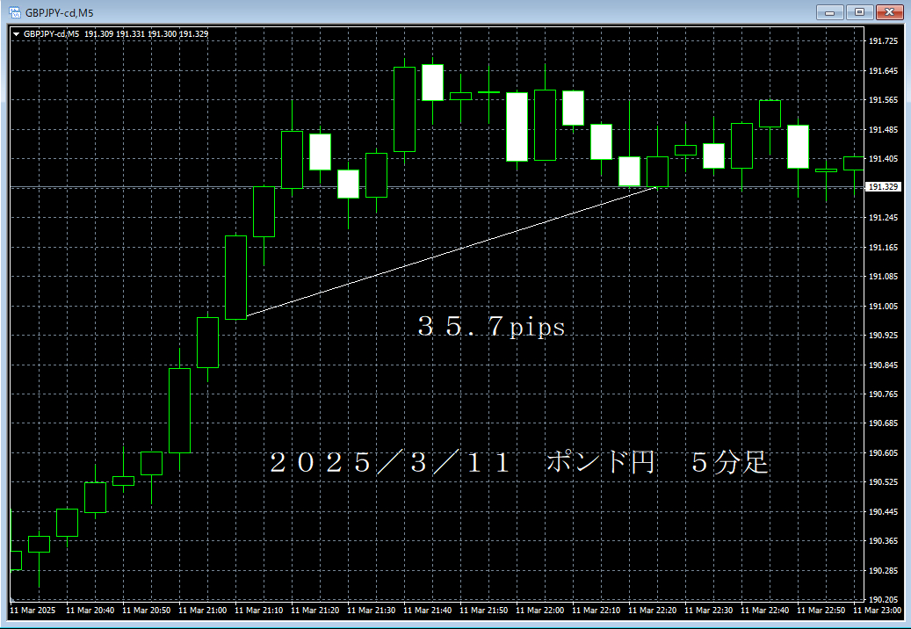Minimize the GBPJPY chart window
Viewport: 911px width, 629px height.
click(830, 12)
